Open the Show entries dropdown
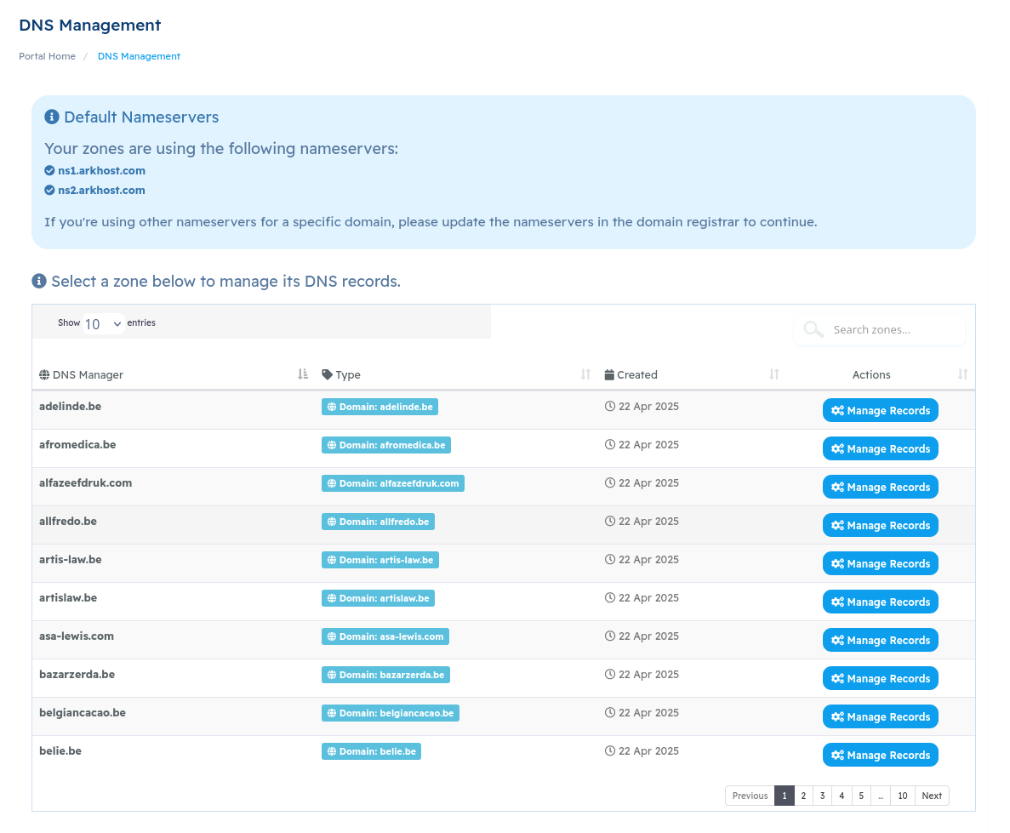The height and width of the screenshot is (833, 1010). (103, 323)
